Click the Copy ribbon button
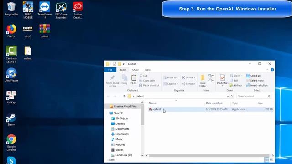 [125, 80]
